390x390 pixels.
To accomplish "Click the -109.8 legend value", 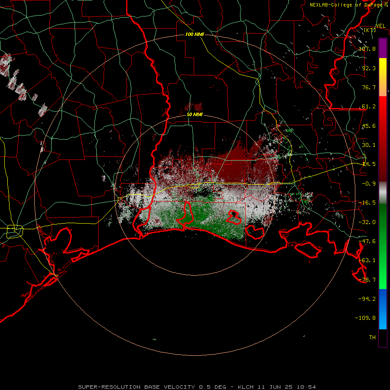I will (x=365, y=318).
